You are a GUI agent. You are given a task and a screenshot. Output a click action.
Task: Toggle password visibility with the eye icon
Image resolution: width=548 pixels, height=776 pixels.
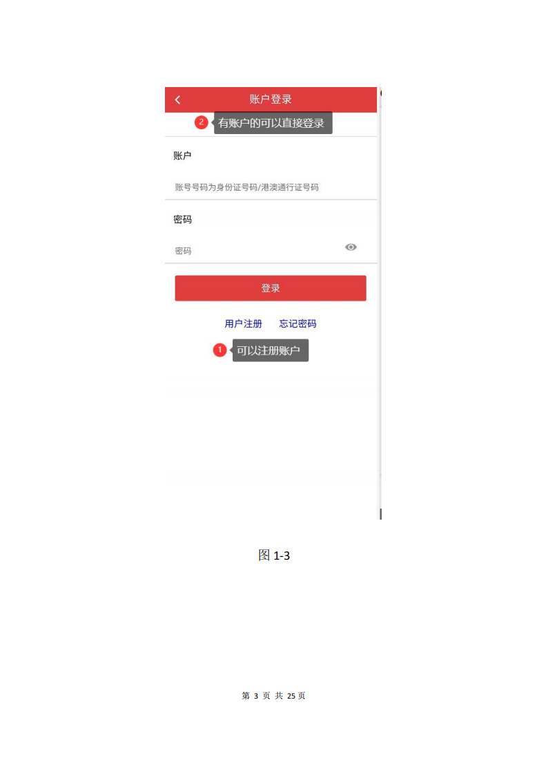pyautogui.click(x=351, y=247)
